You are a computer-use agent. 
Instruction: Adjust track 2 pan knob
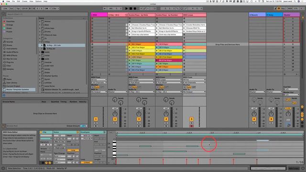click(x=115, y=114)
